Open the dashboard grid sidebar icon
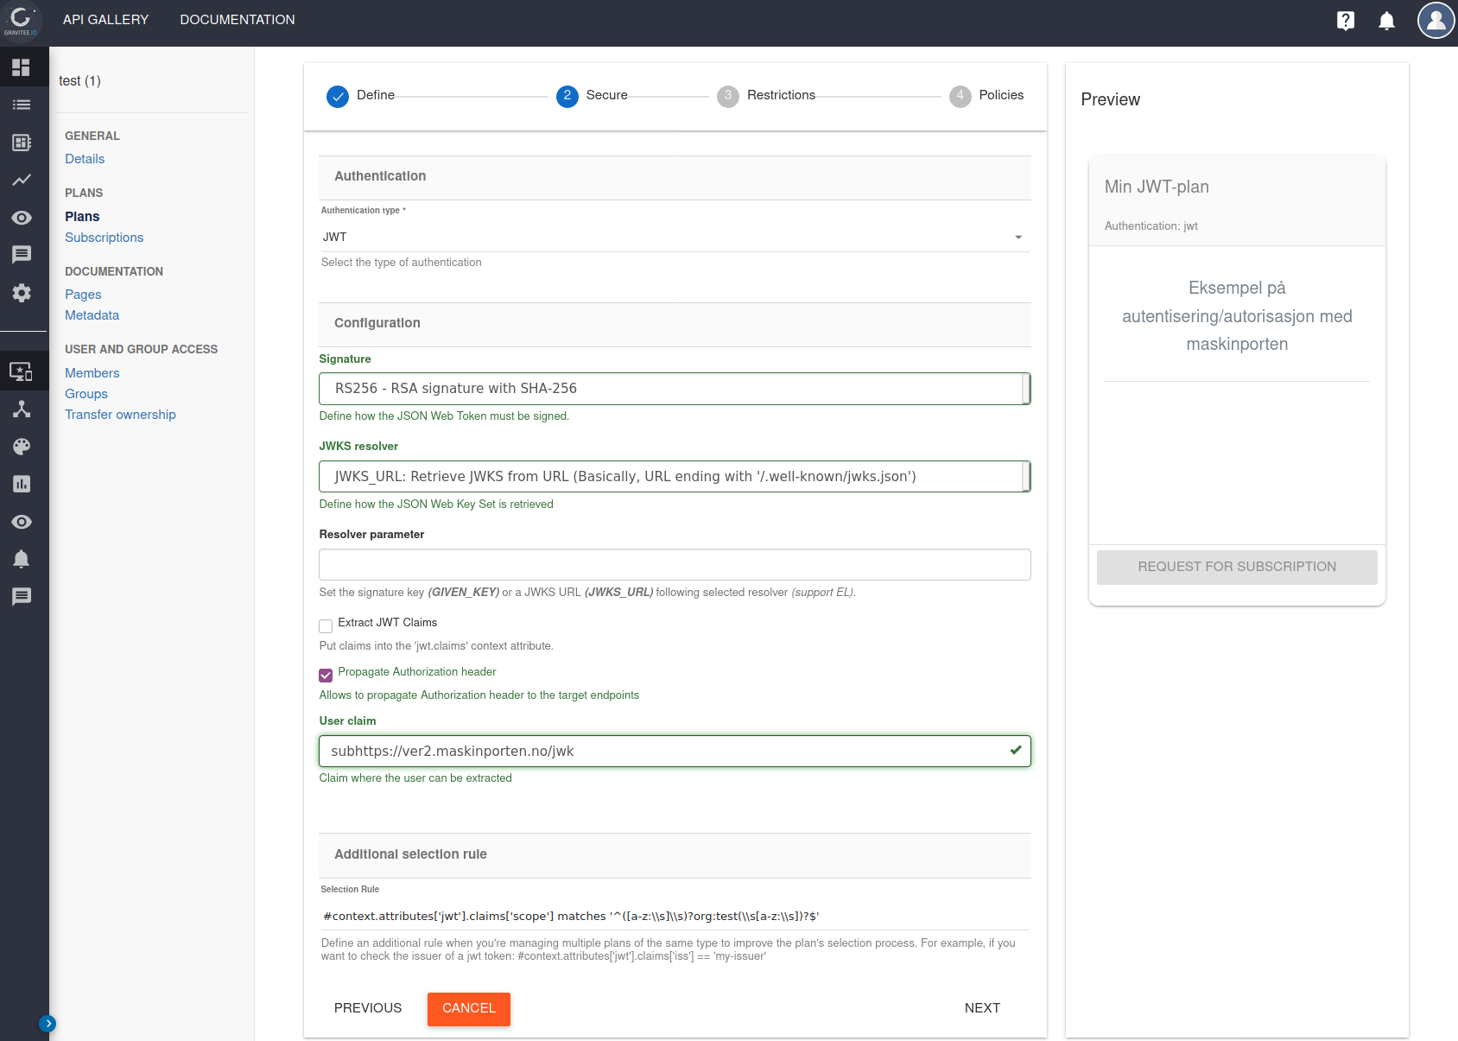 point(22,67)
